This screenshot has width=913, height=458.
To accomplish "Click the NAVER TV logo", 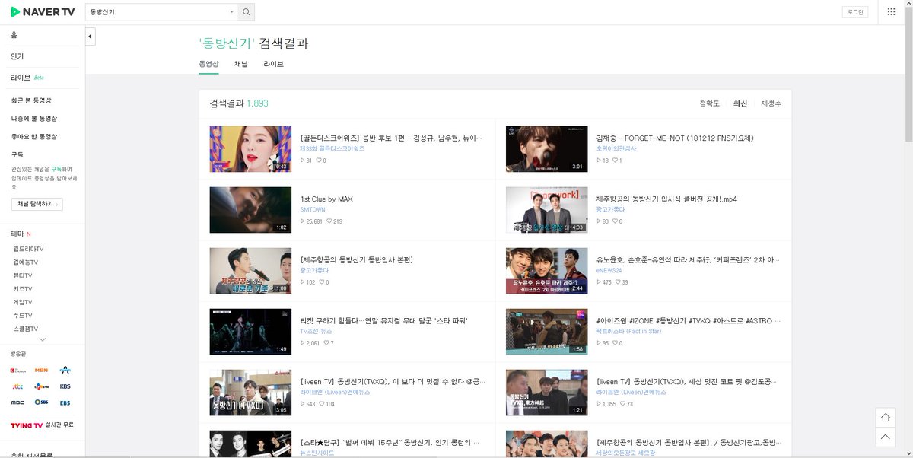I will [x=42, y=12].
